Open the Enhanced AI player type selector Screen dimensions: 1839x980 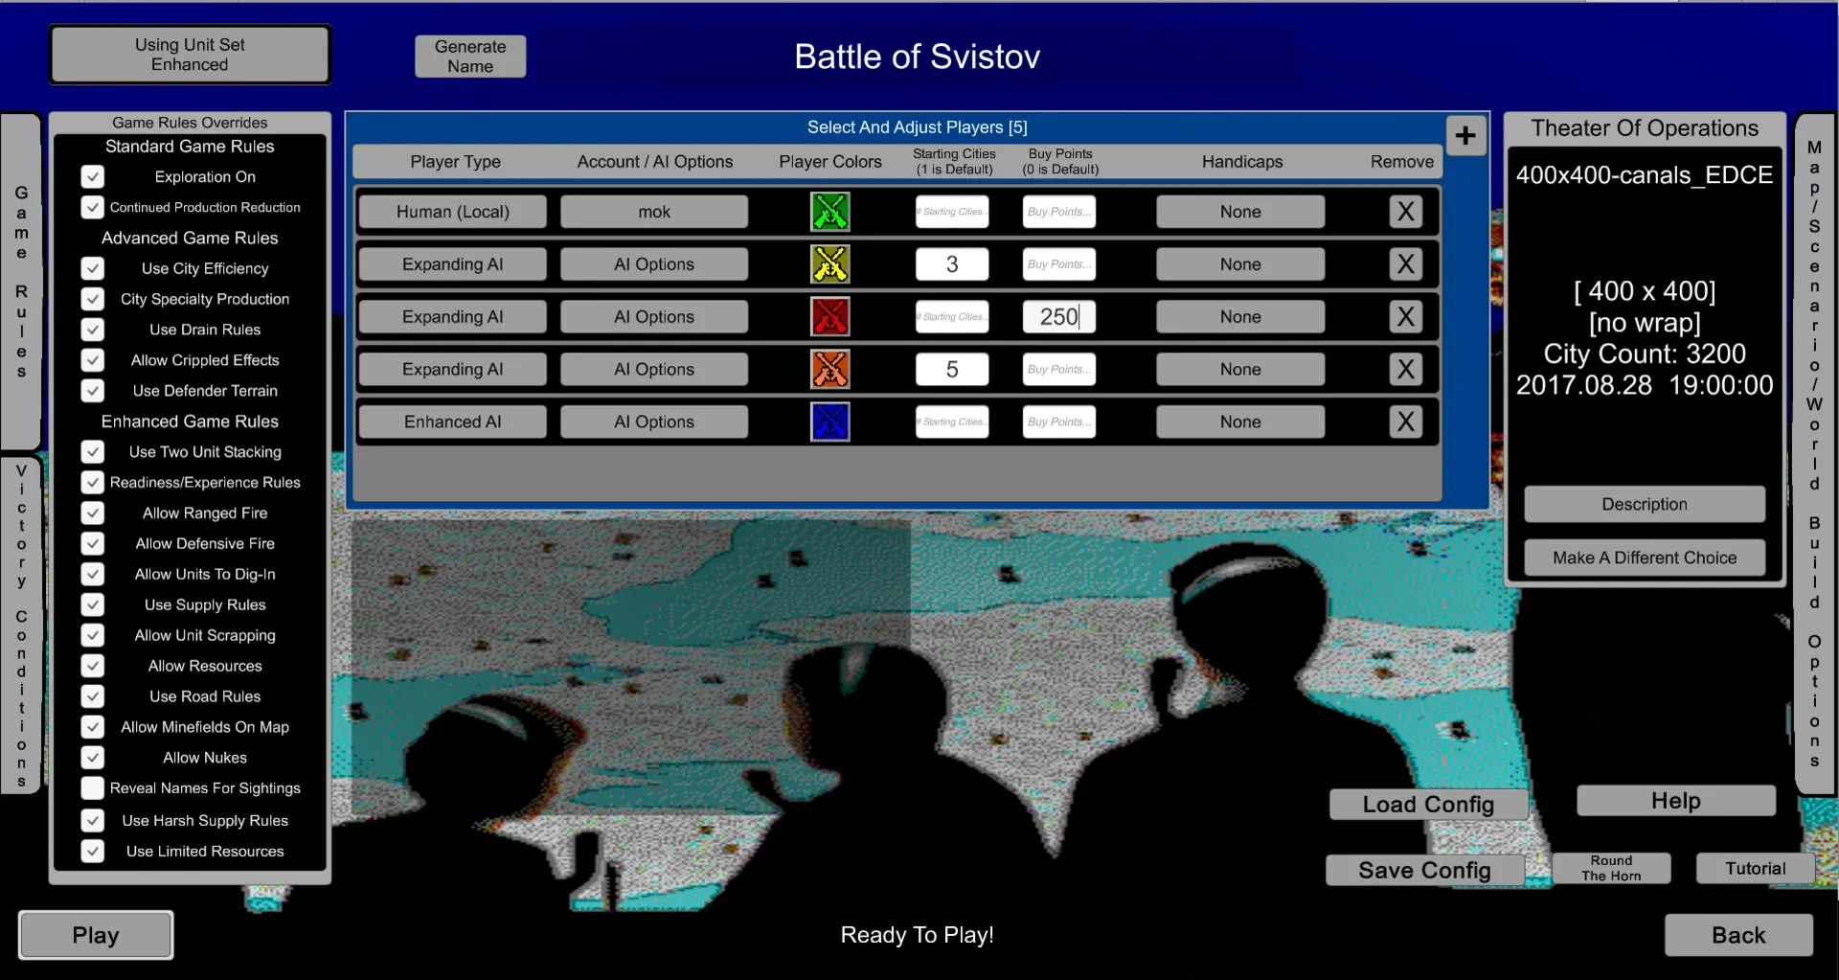[452, 422]
